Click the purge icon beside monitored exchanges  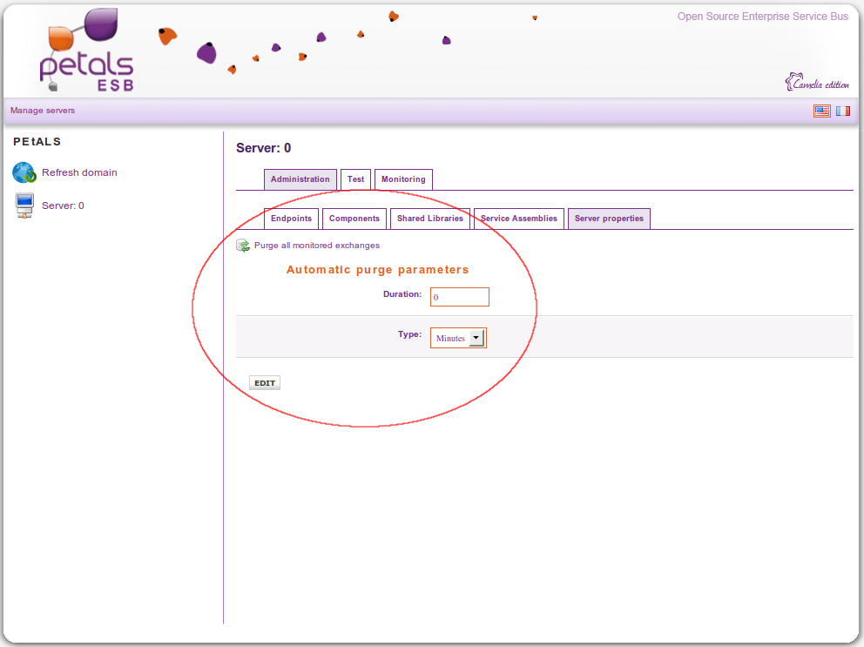coord(243,246)
